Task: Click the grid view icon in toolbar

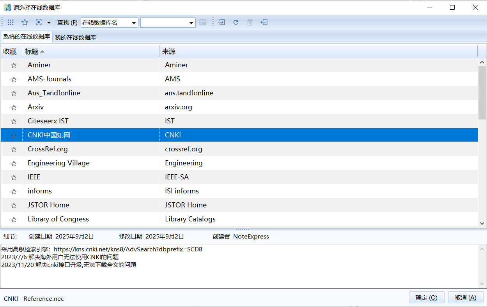Action: click(11, 23)
